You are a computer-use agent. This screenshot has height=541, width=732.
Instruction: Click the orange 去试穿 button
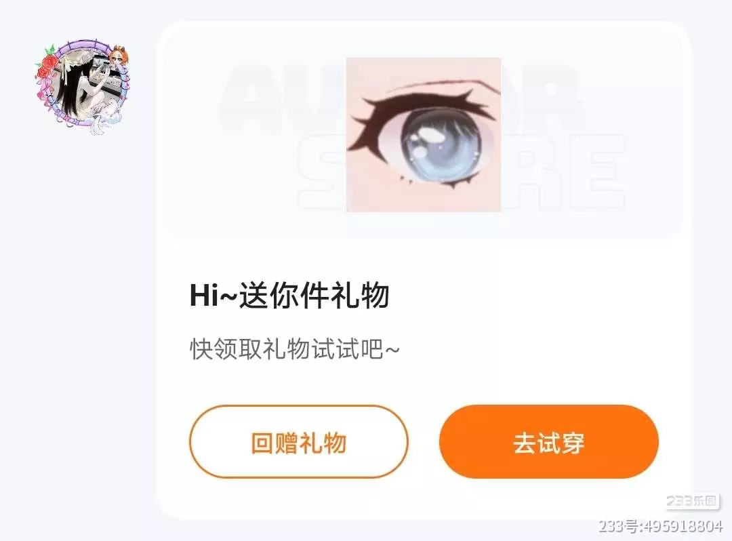[x=549, y=441]
